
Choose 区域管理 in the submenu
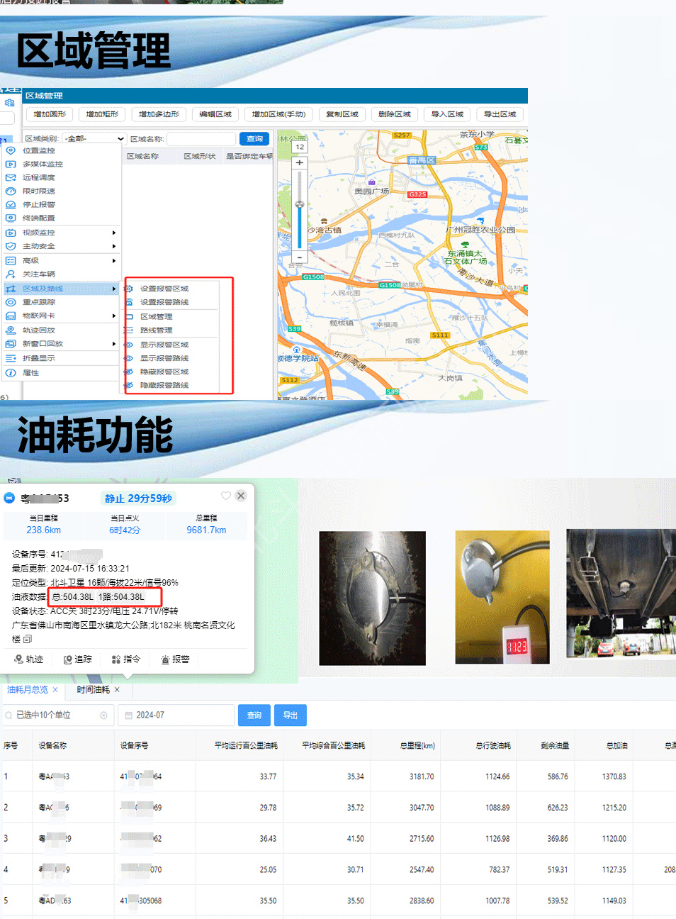click(156, 317)
